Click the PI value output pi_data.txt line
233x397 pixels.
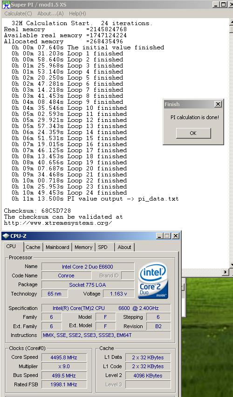click(x=95, y=199)
